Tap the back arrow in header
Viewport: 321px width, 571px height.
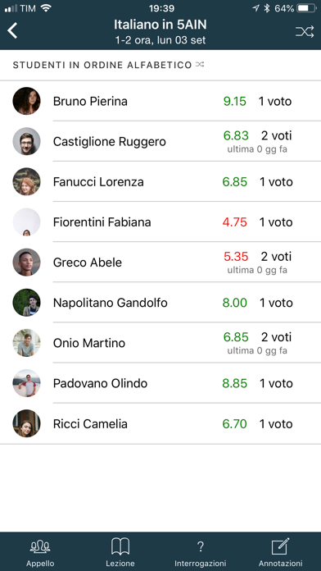(12, 31)
